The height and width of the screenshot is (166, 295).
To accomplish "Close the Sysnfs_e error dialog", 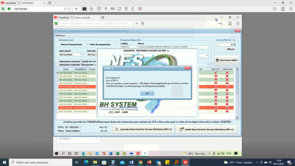I will [x=188, y=68].
